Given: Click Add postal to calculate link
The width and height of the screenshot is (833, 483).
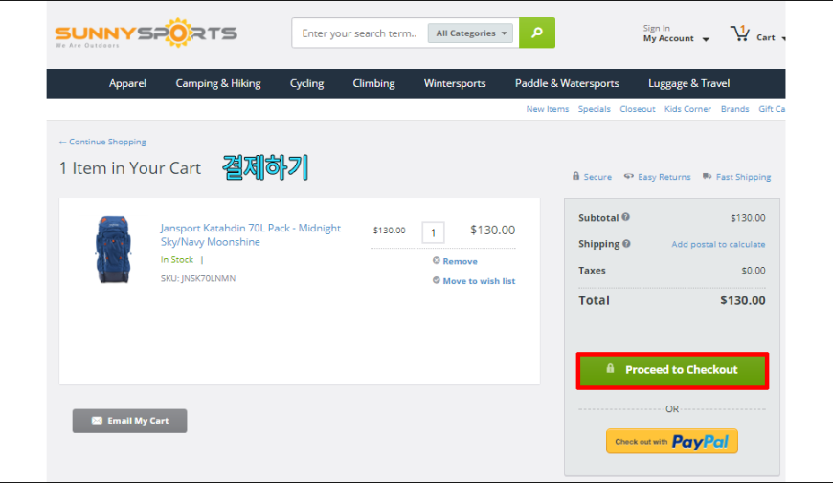Looking at the screenshot, I should 718,244.
